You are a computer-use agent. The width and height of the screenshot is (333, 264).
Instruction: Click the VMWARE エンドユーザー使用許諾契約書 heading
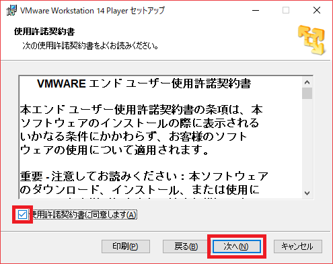[x=144, y=84]
